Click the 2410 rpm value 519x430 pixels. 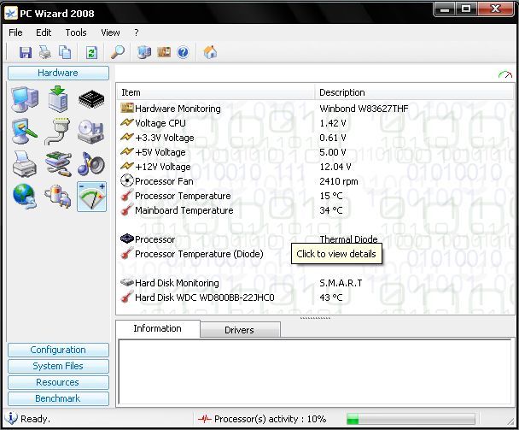(339, 181)
